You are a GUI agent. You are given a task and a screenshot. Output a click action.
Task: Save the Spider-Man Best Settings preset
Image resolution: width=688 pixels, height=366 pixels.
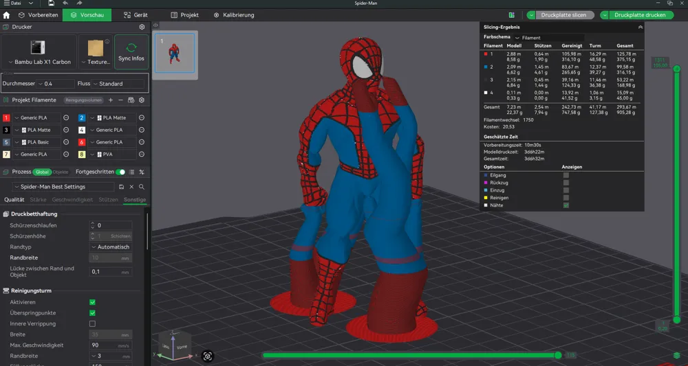point(122,187)
